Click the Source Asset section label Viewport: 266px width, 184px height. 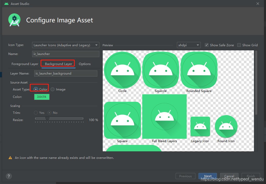[x=19, y=82]
